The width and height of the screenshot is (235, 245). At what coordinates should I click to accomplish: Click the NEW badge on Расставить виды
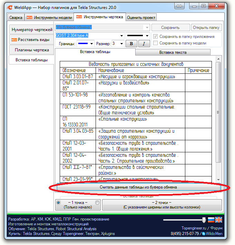point(14,40)
